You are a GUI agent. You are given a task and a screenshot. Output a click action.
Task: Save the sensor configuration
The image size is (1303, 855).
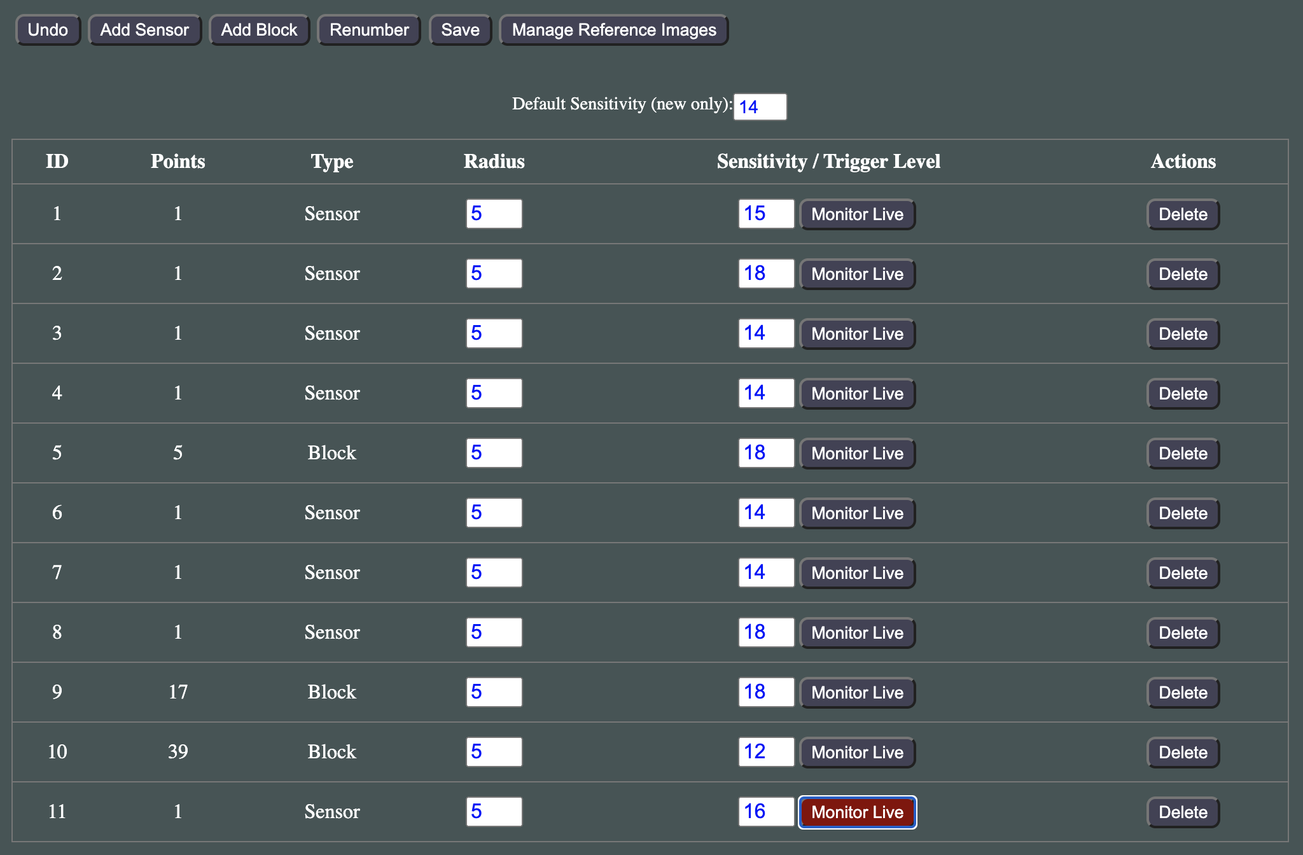460,30
